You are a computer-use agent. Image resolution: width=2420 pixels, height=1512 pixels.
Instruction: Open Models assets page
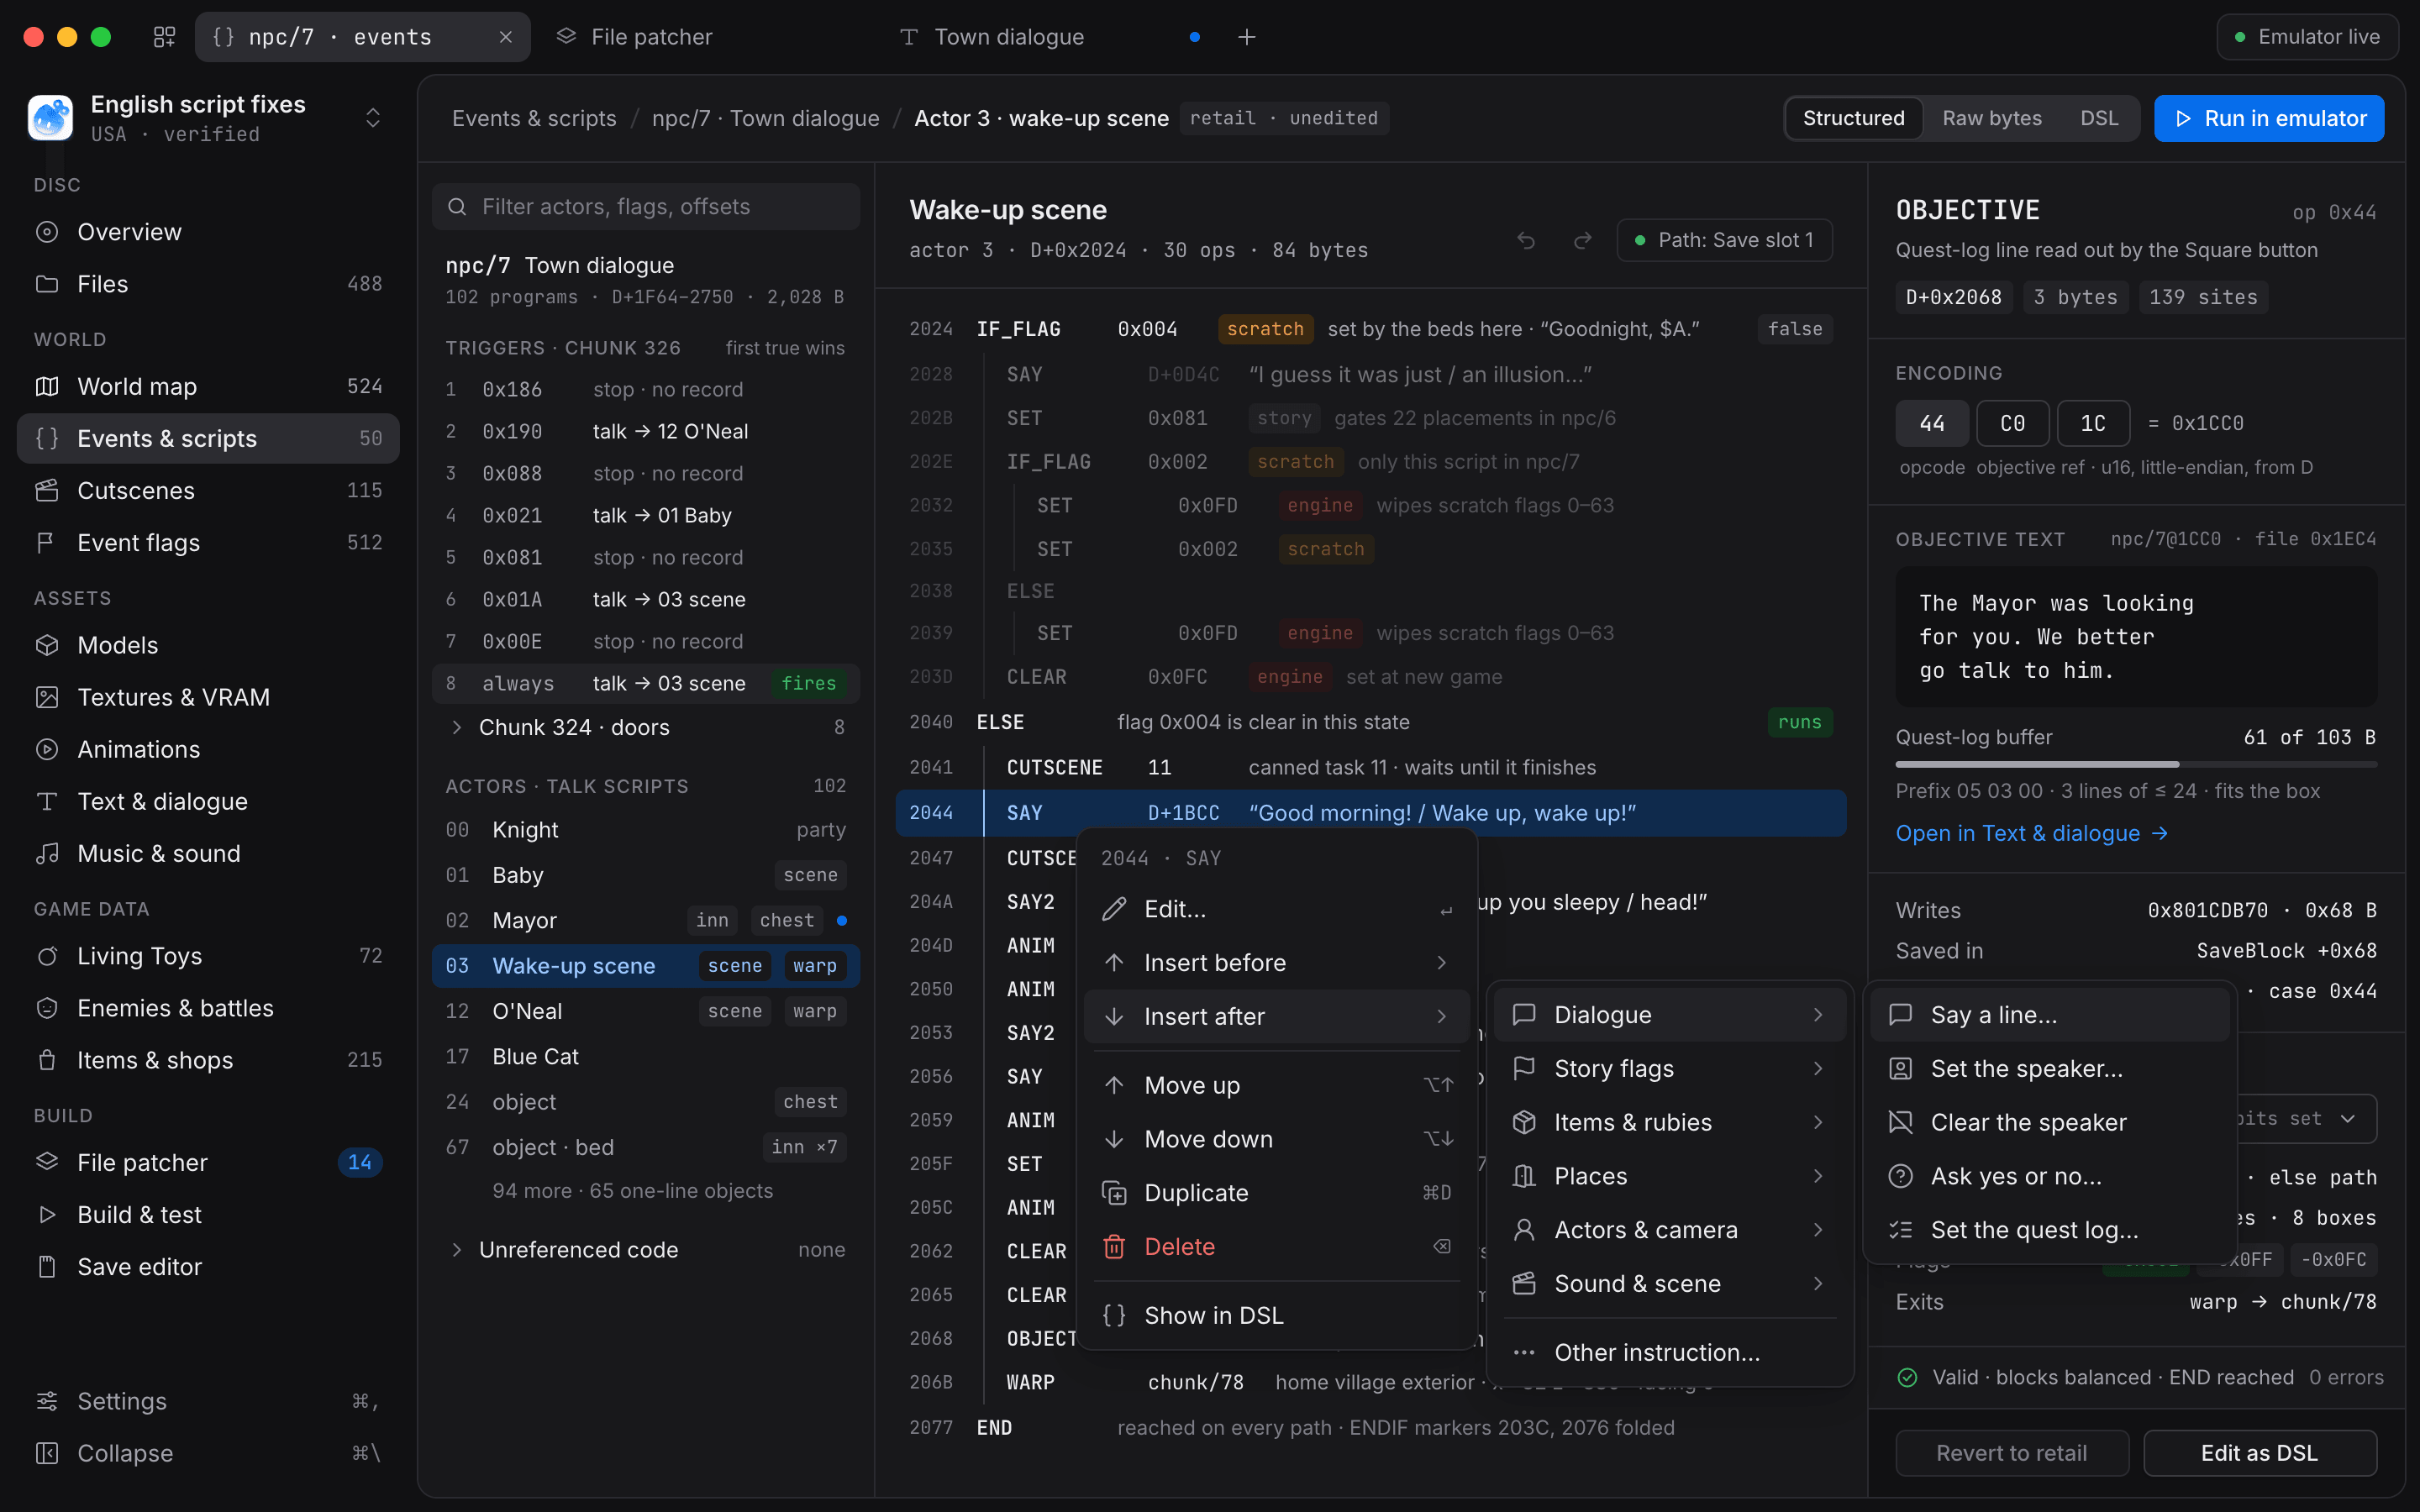(x=208, y=645)
